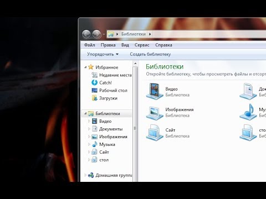Click the стол library icon in sidebar
Viewport: 266px width, 199px height.
(94, 160)
